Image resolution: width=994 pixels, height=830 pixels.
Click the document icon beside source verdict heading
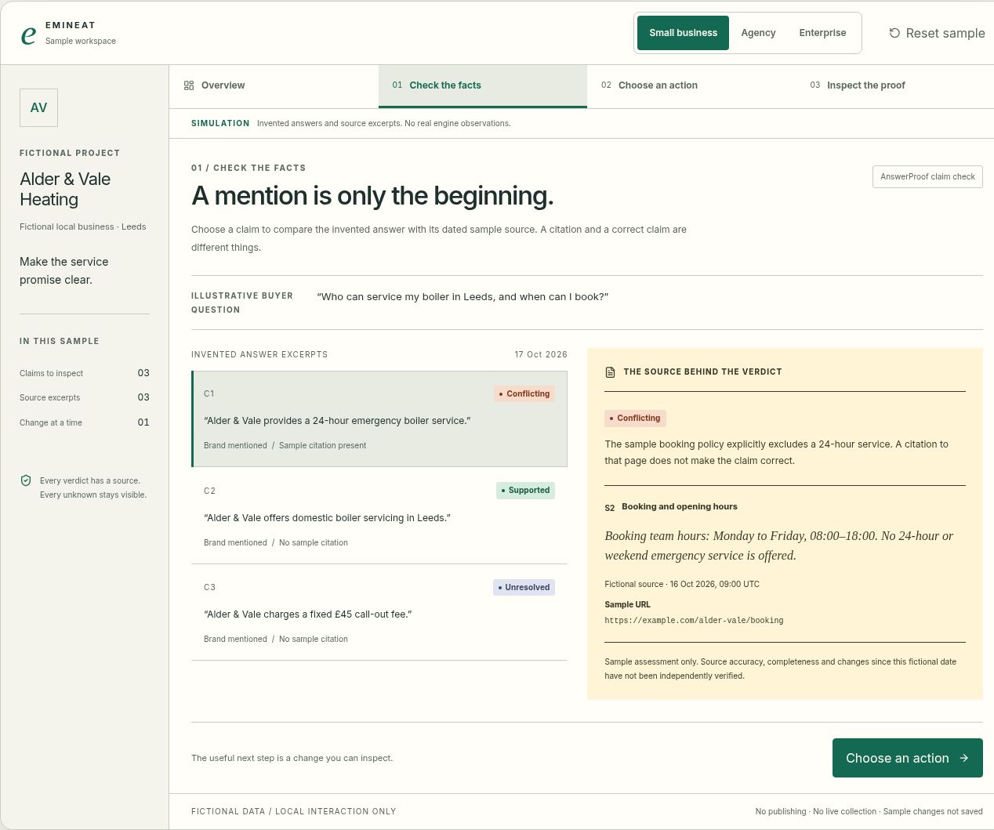[611, 372]
